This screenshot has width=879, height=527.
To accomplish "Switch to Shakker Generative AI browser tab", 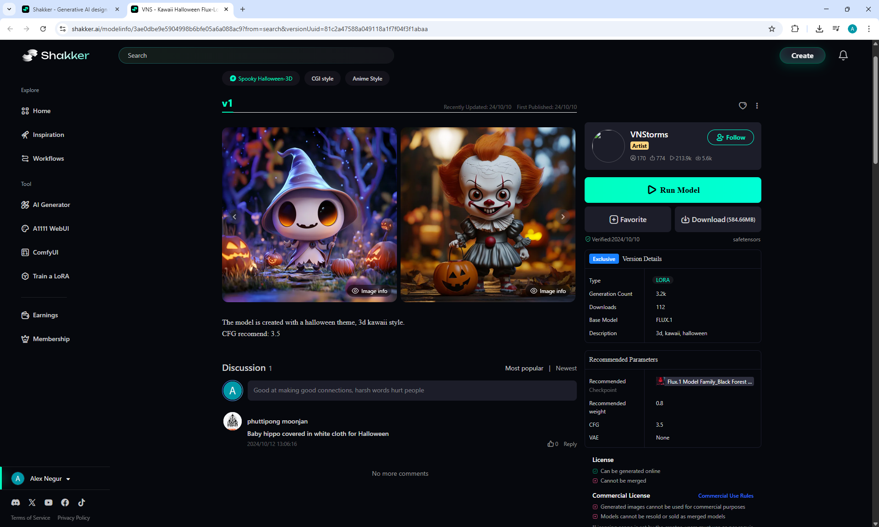I will pyautogui.click(x=70, y=9).
